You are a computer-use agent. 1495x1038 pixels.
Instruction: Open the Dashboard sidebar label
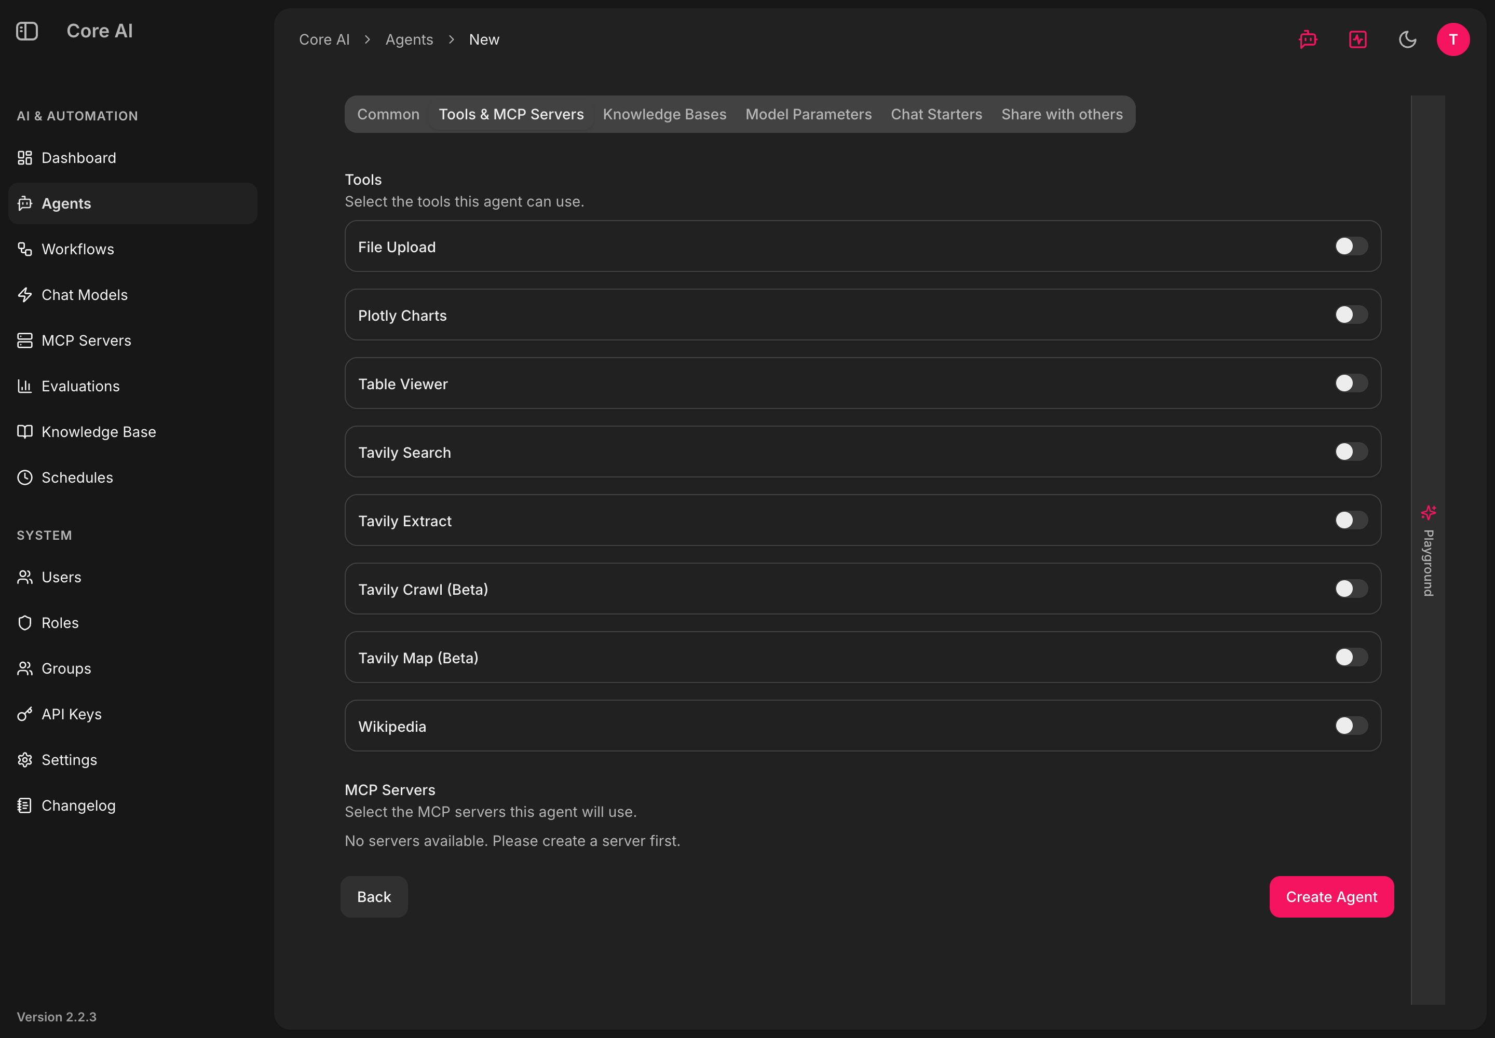pyautogui.click(x=79, y=158)
